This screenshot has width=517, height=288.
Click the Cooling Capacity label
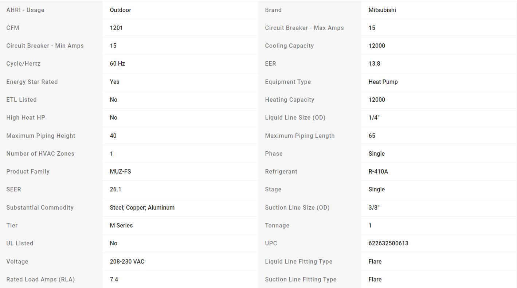point(289,46)
